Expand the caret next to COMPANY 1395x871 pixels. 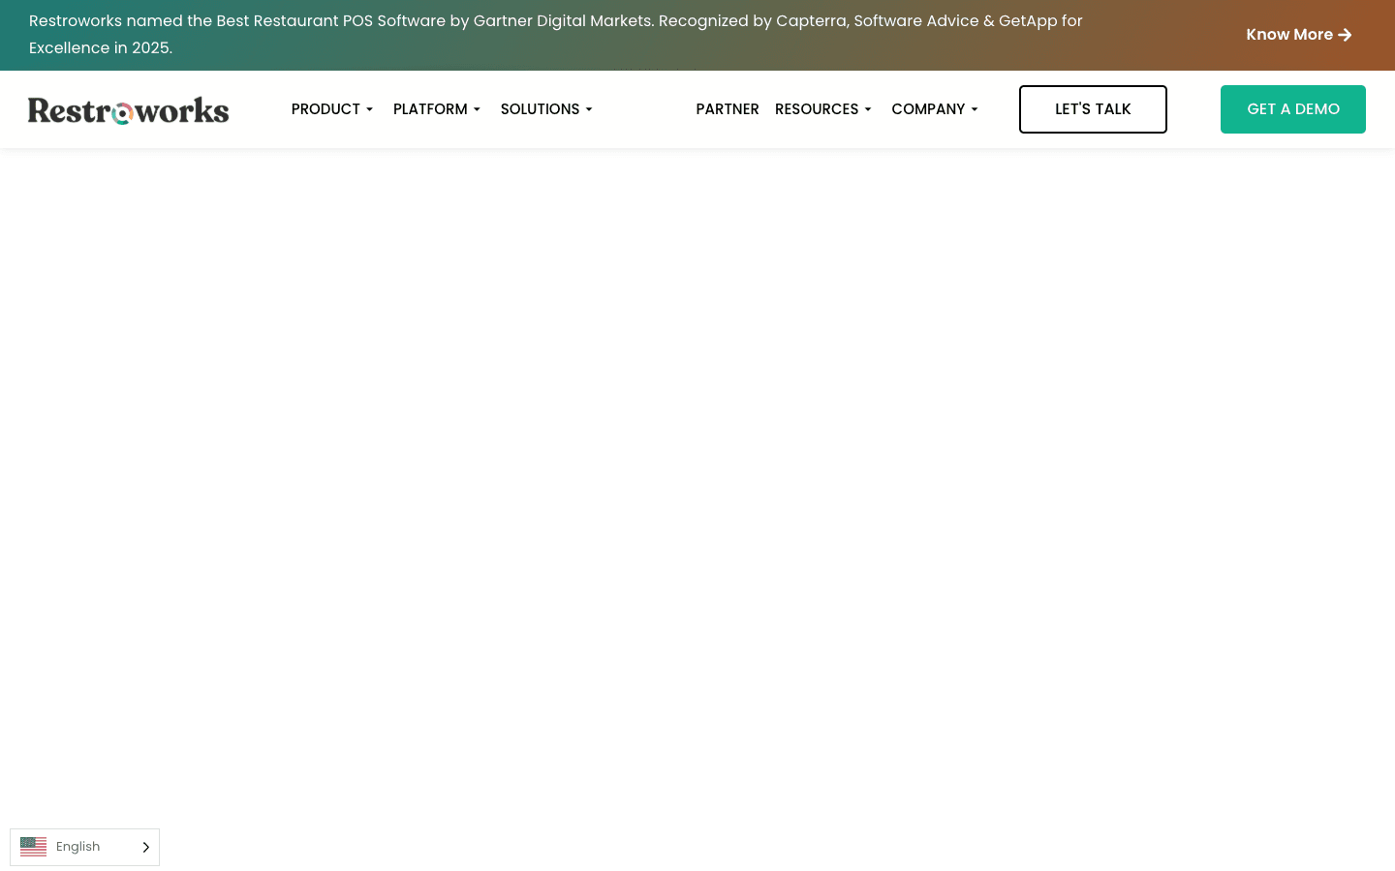coord(975,110)
